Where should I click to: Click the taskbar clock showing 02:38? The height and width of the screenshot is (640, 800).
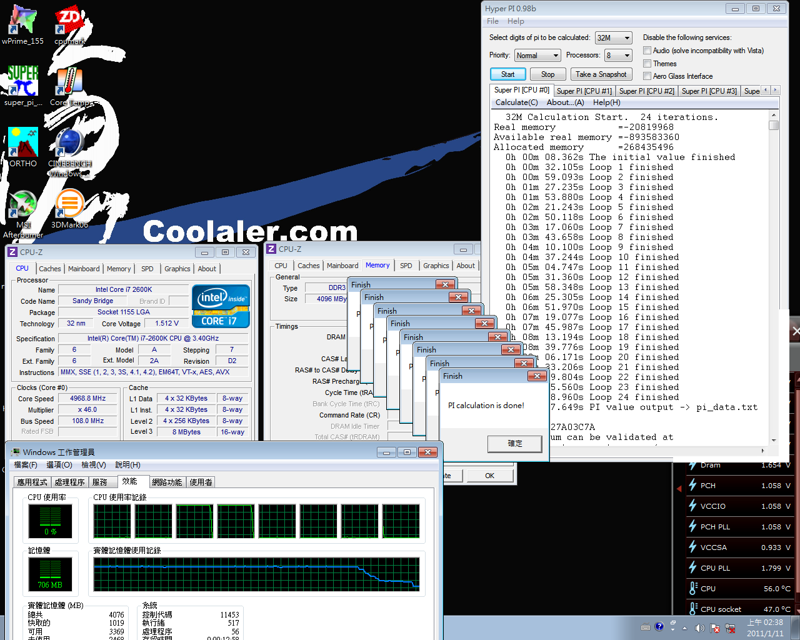[x=765, y=627]
